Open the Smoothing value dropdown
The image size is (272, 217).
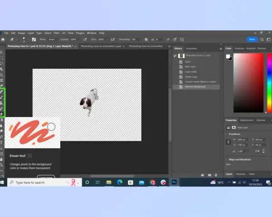pos(141,39)
